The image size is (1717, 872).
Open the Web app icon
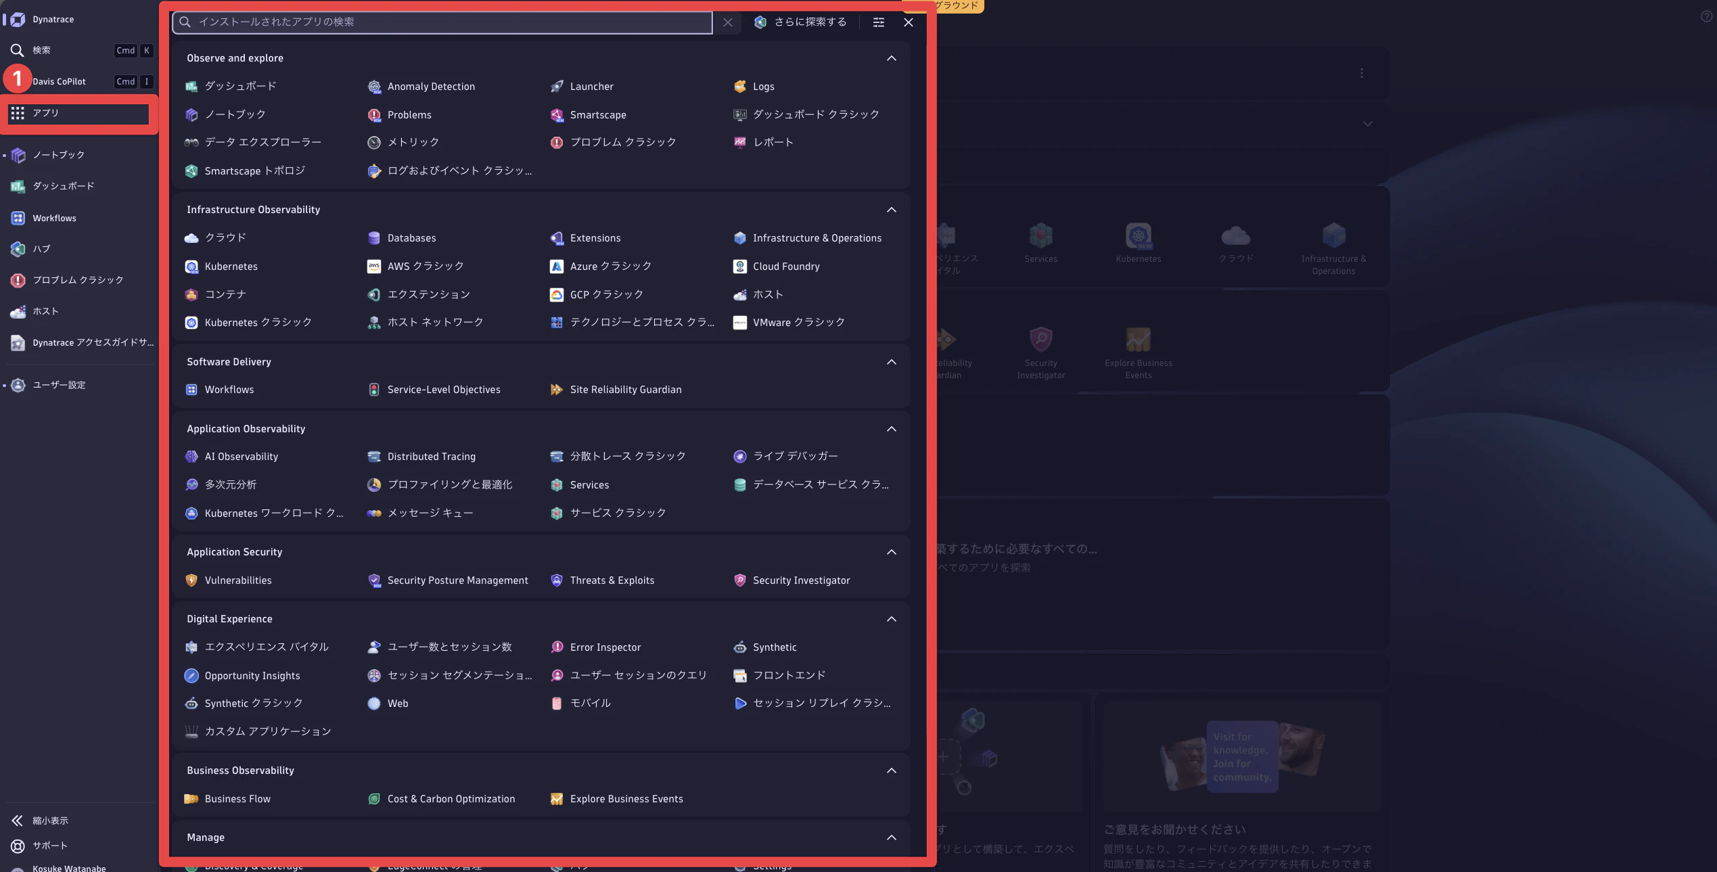tap(374, 704)
